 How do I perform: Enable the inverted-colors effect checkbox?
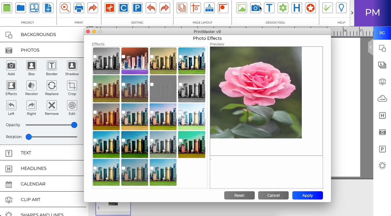click(x=123, y=56)
